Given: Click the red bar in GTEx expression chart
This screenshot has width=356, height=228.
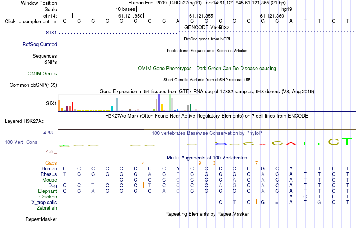Looking at the screenshot, I should point(72,106).
